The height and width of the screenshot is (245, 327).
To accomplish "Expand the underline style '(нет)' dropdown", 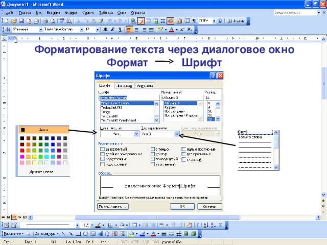I will [x=177, y=134].
